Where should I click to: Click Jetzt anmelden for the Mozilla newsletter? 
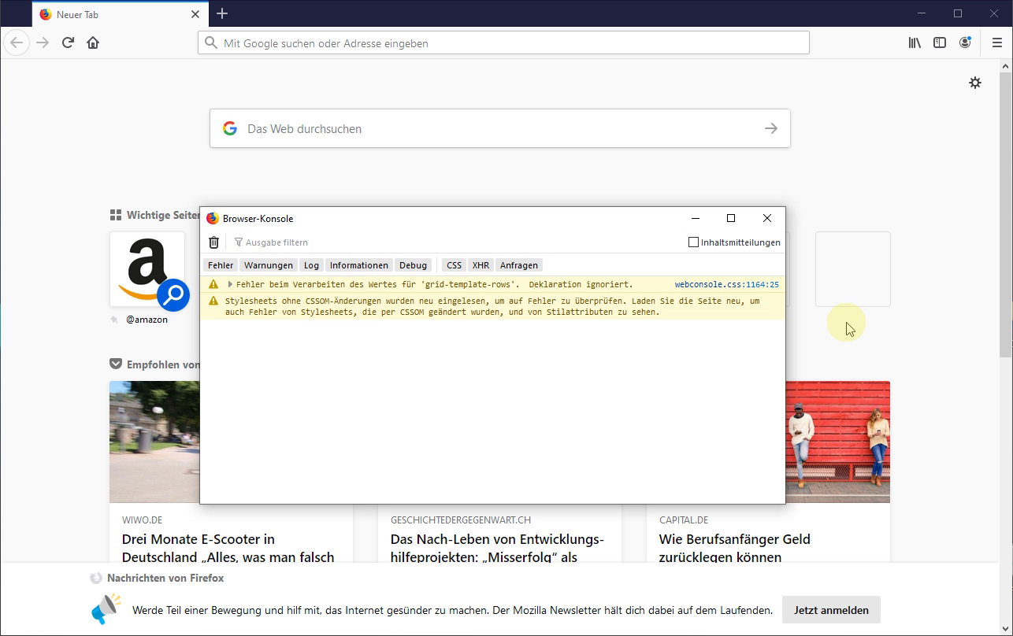[831, 610]
